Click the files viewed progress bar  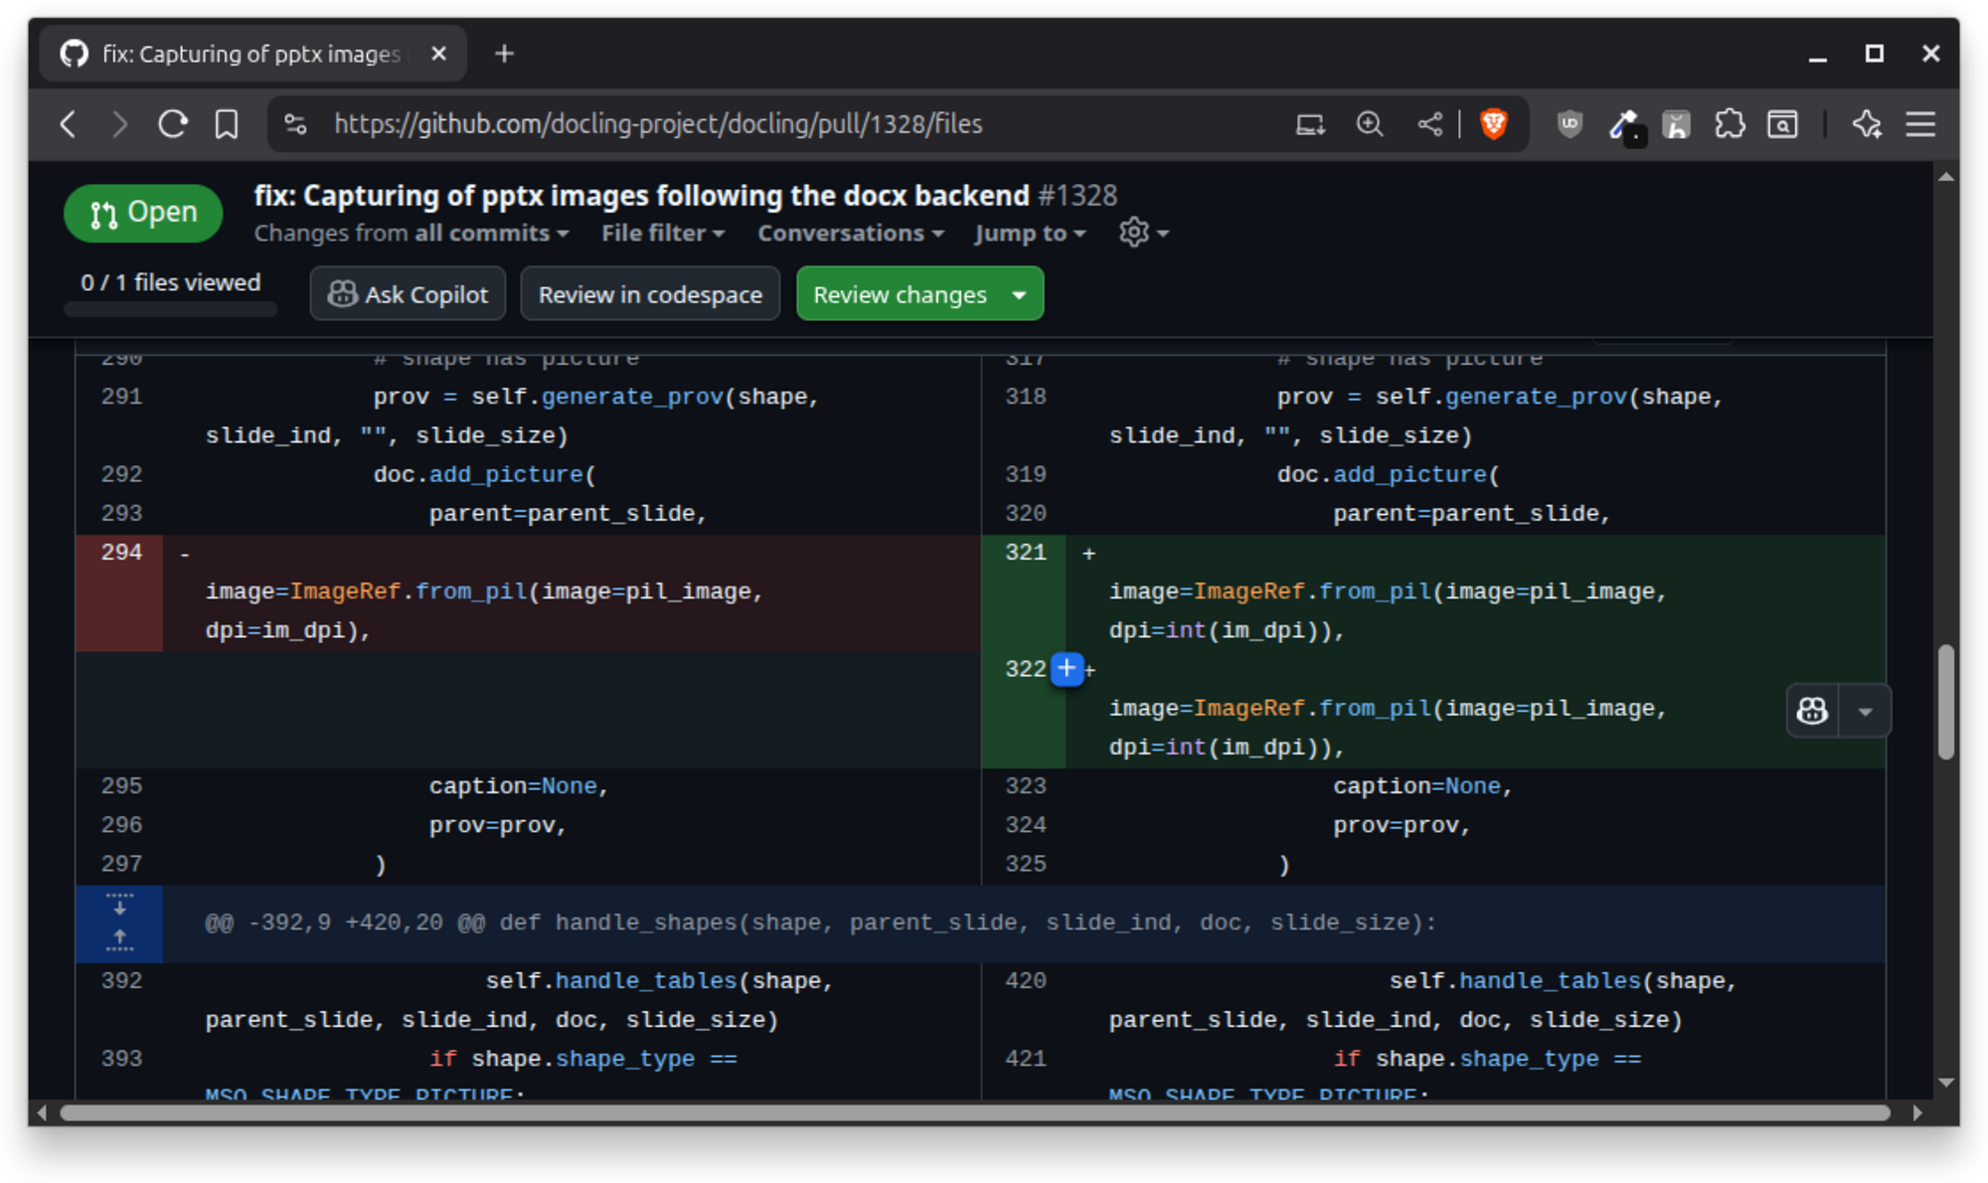pos(170,309)
